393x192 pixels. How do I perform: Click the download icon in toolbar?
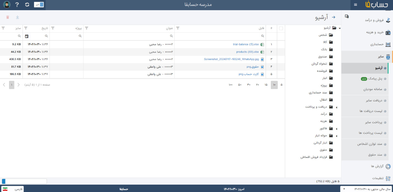point(18,17)
